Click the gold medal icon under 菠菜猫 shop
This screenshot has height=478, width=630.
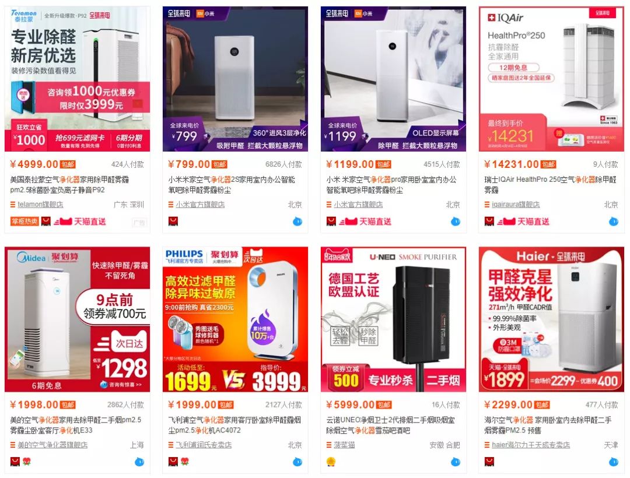(331, 462)
